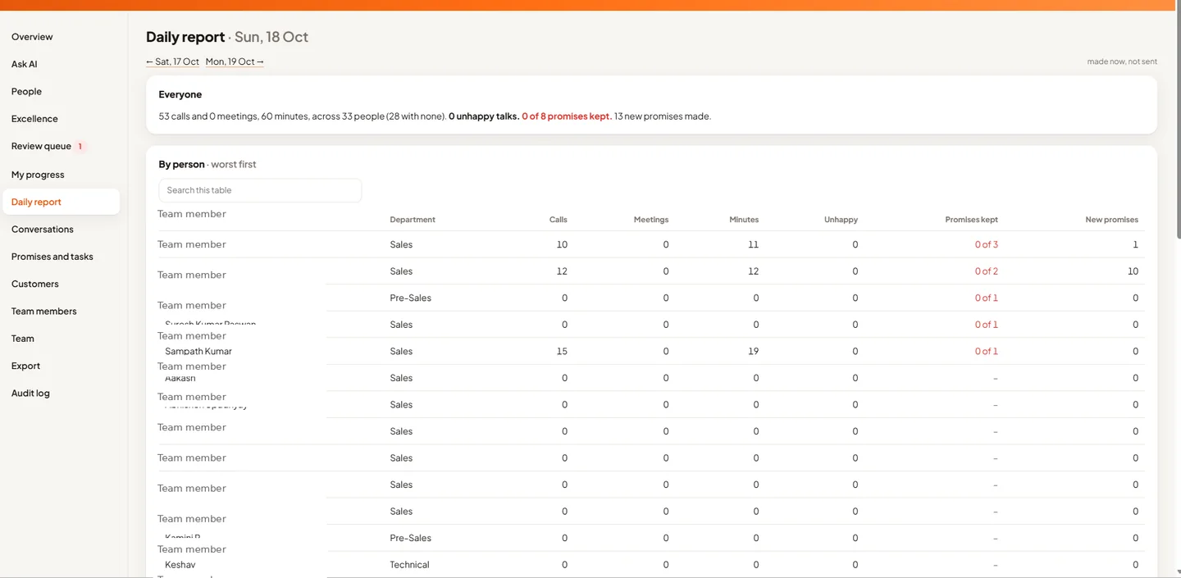The height and width of the screenshot is (578, 1181).
Task: Open the Review queue
Action: point(41,146)
